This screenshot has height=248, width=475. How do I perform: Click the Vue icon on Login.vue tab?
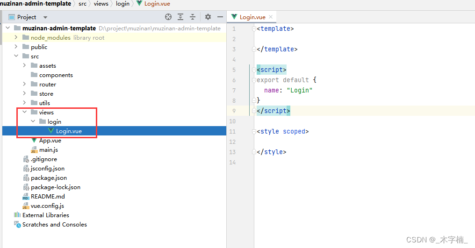(x=234, y=17)
